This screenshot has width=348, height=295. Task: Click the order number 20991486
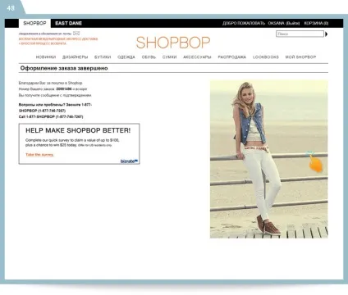click(x=64, y=89)
